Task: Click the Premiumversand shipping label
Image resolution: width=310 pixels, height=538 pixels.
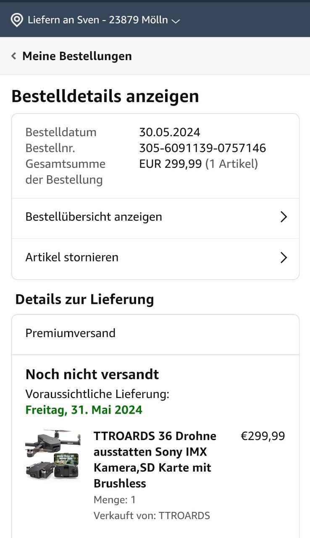Action: (70, 333)
